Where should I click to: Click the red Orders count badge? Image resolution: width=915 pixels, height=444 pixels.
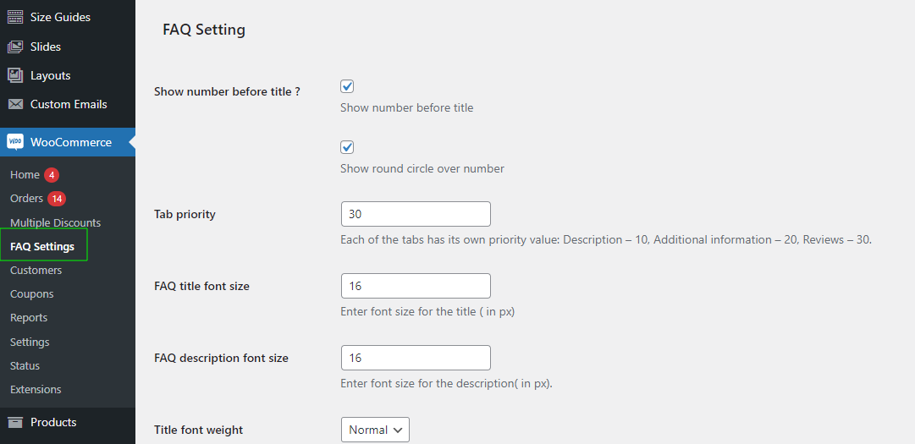click(57, 199)
